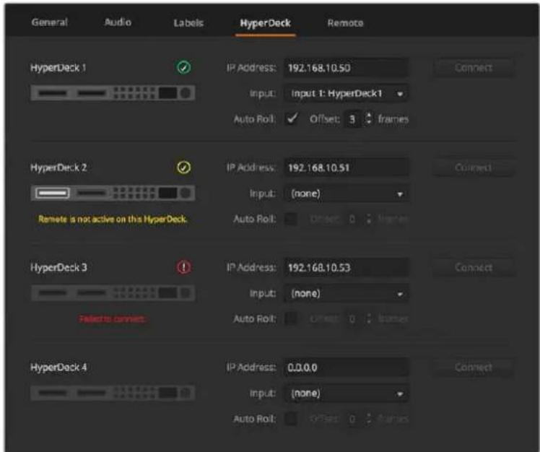
Task: Click the HyperDeck 2 label
Action: pos(58,168)
